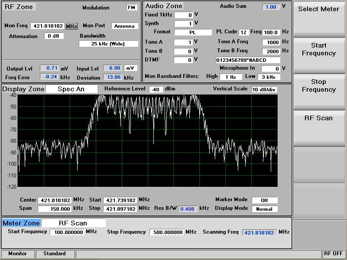Edit the Reference Level -40 field

point(156,89)
